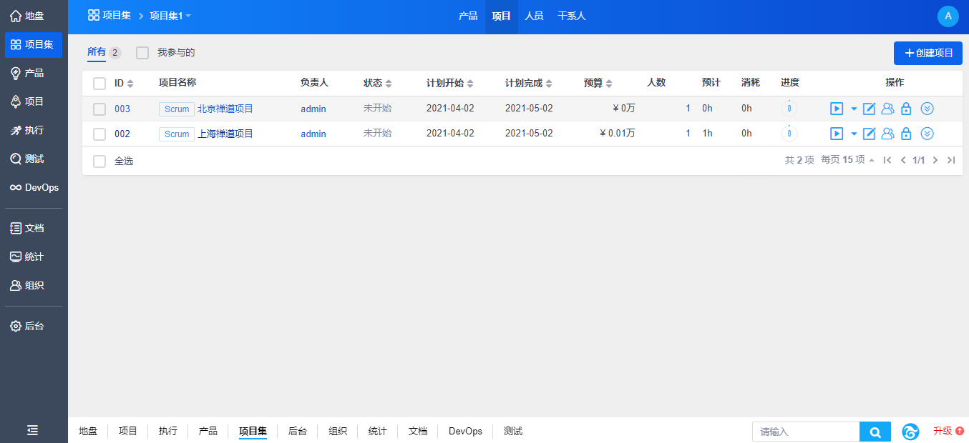
Task: Check the box for project 003
Action: click(99, 109)
